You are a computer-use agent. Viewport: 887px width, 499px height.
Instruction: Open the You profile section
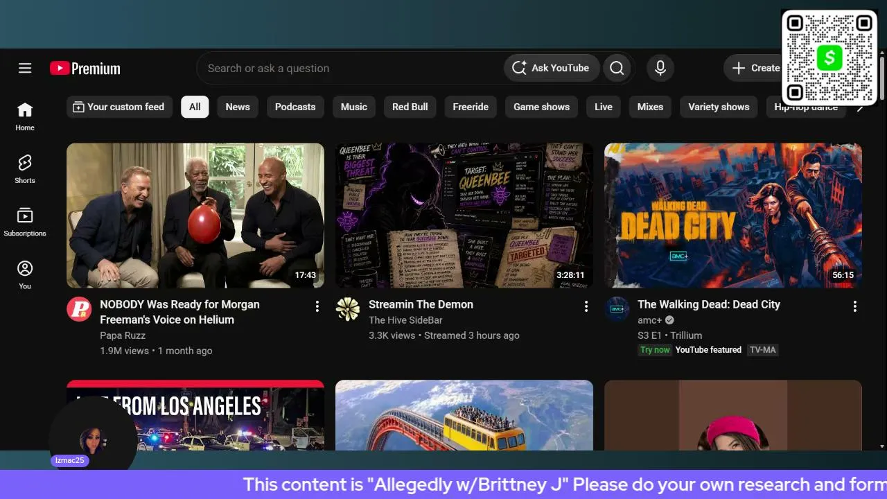click(25, 274)
